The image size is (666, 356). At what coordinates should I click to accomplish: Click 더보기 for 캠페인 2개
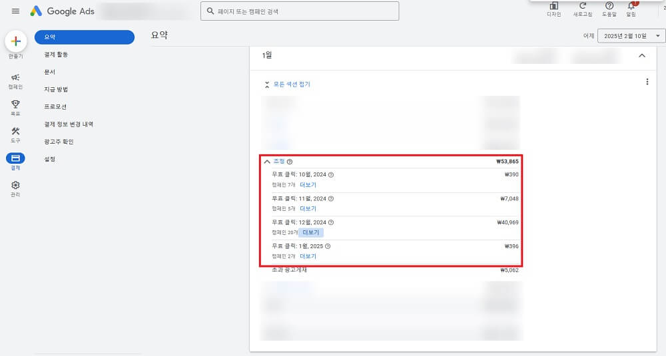(x=308, y=256)
